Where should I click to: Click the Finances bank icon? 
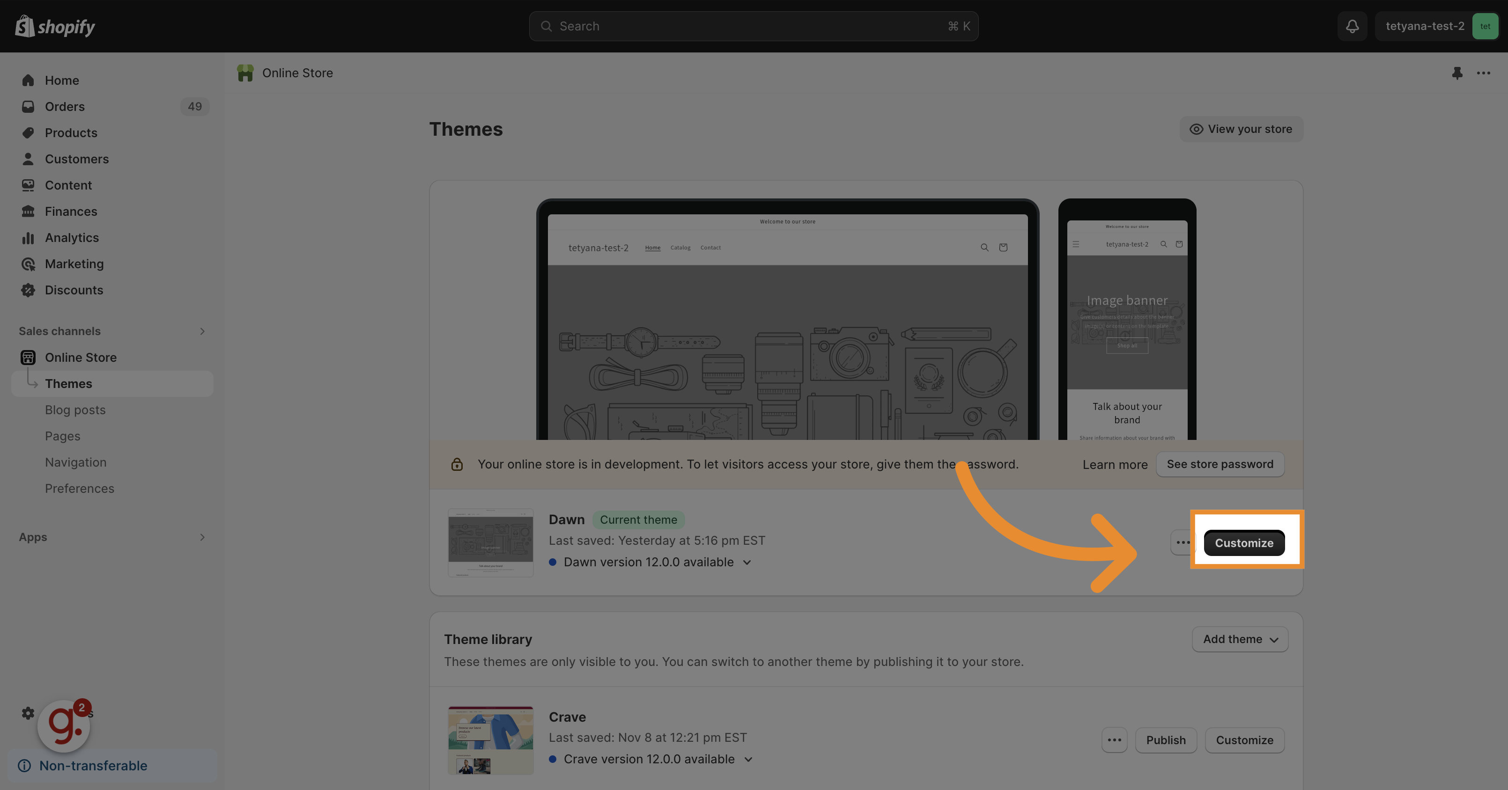(x=28, y=211)
